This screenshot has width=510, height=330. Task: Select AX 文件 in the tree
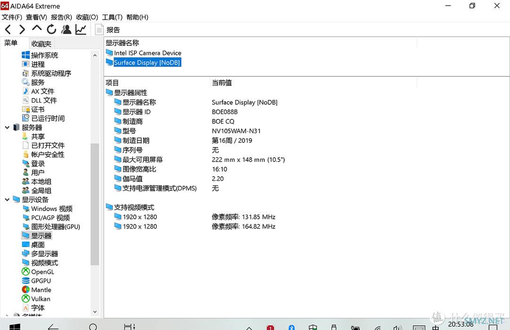click(38, 91)
